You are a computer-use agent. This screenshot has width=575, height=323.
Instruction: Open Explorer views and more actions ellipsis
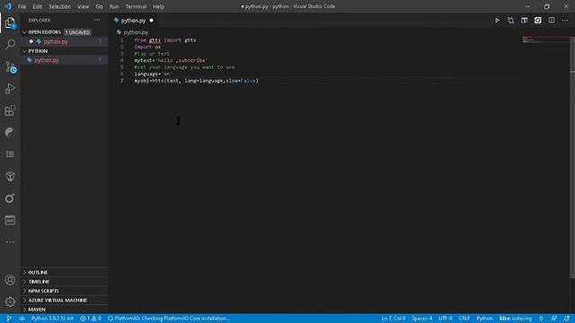(x=97, y=20)
